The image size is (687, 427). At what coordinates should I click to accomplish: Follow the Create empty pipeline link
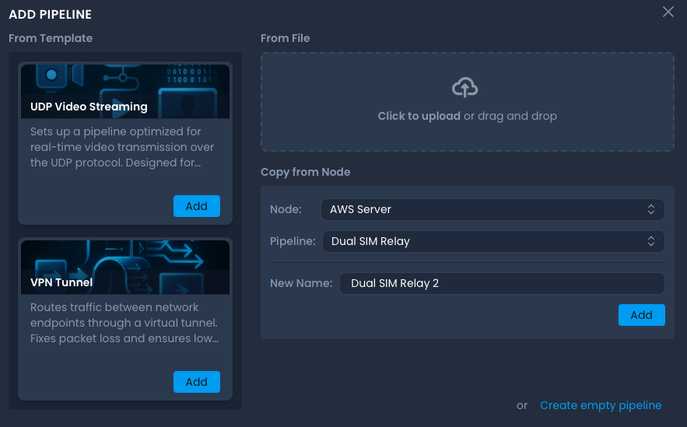601,405
